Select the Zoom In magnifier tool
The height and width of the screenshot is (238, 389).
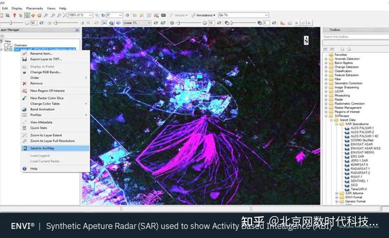click(46, 15)
